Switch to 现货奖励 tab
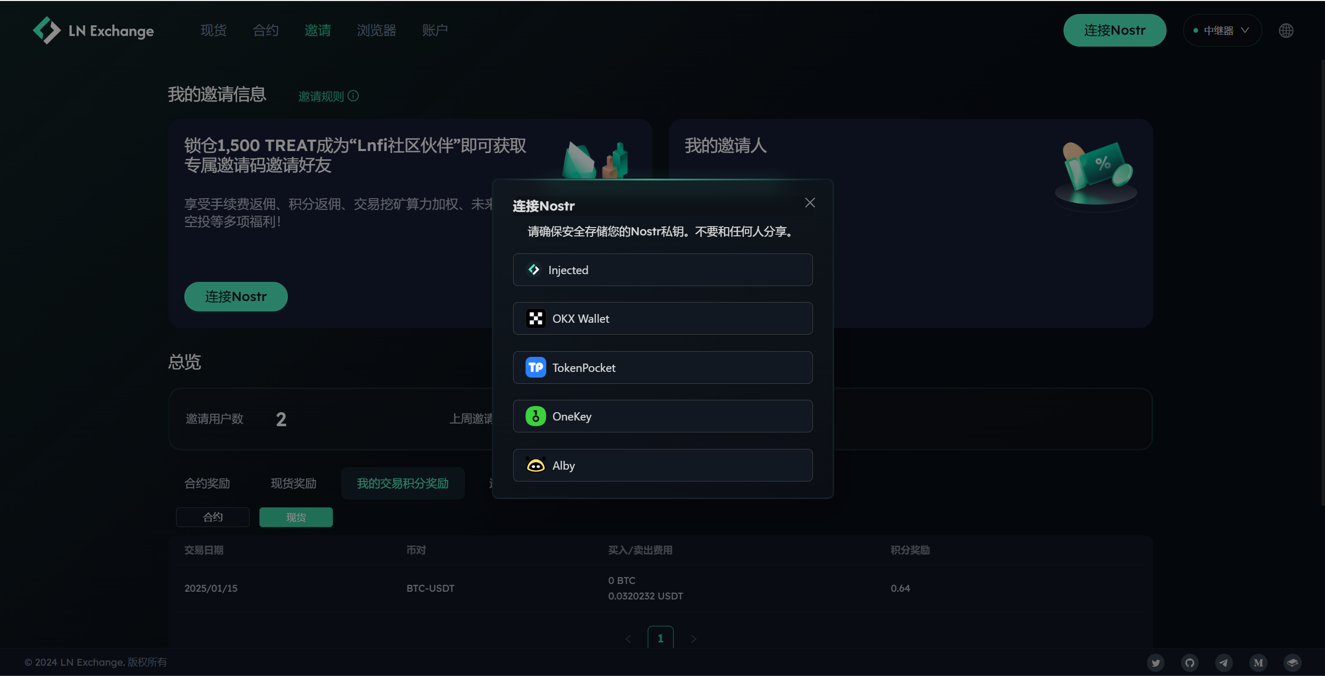The height and width of the screenshot is (676, 1325). (294, 483)
